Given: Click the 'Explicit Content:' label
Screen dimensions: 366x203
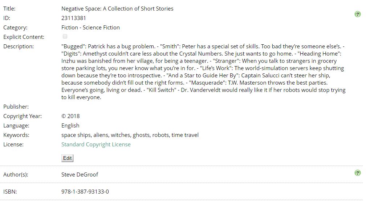Looking at the screenshot, I should pyautogui.click(x=24, y=37).
